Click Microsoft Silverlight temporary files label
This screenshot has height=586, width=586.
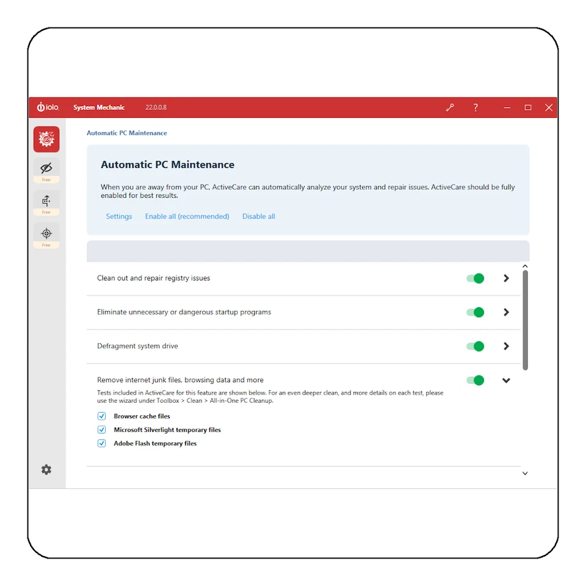click(x=167, y=430)
